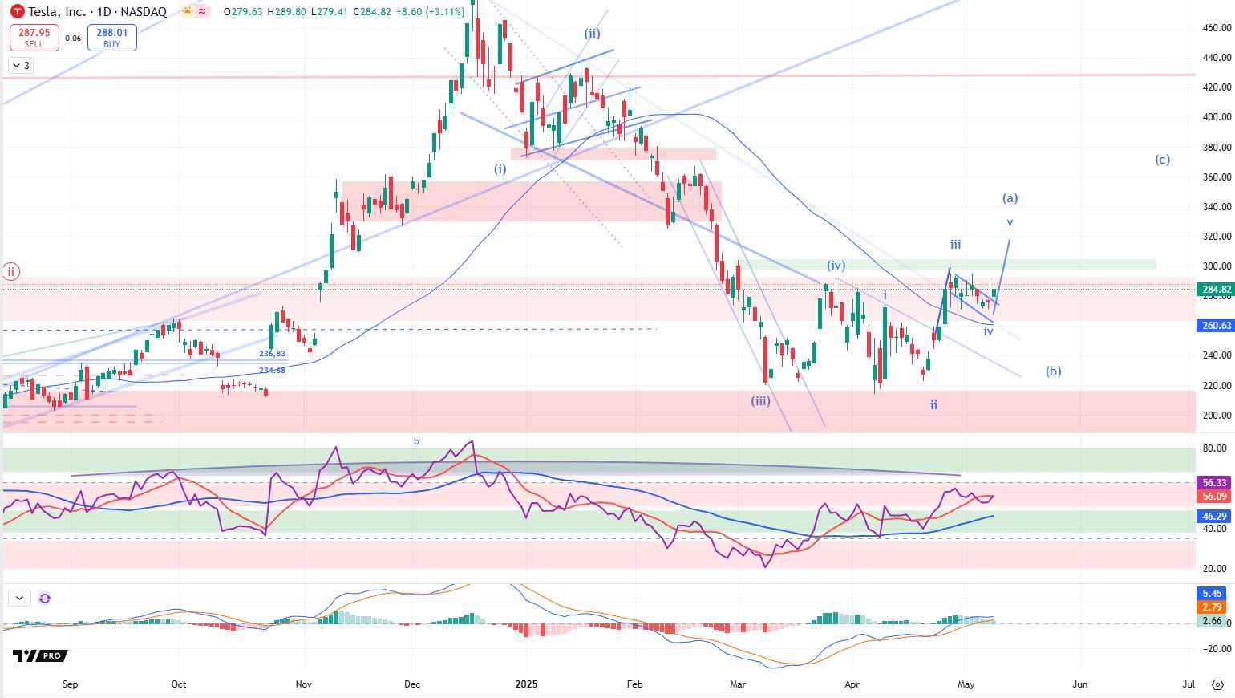Click the O279.63 open value
Image resolution: width=1235 pixels, height=698 pixels.
click(243, 12)
